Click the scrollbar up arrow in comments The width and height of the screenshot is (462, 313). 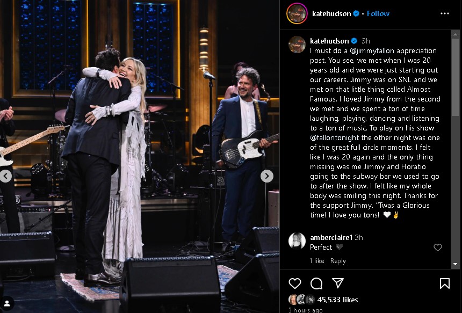(455, 34)
